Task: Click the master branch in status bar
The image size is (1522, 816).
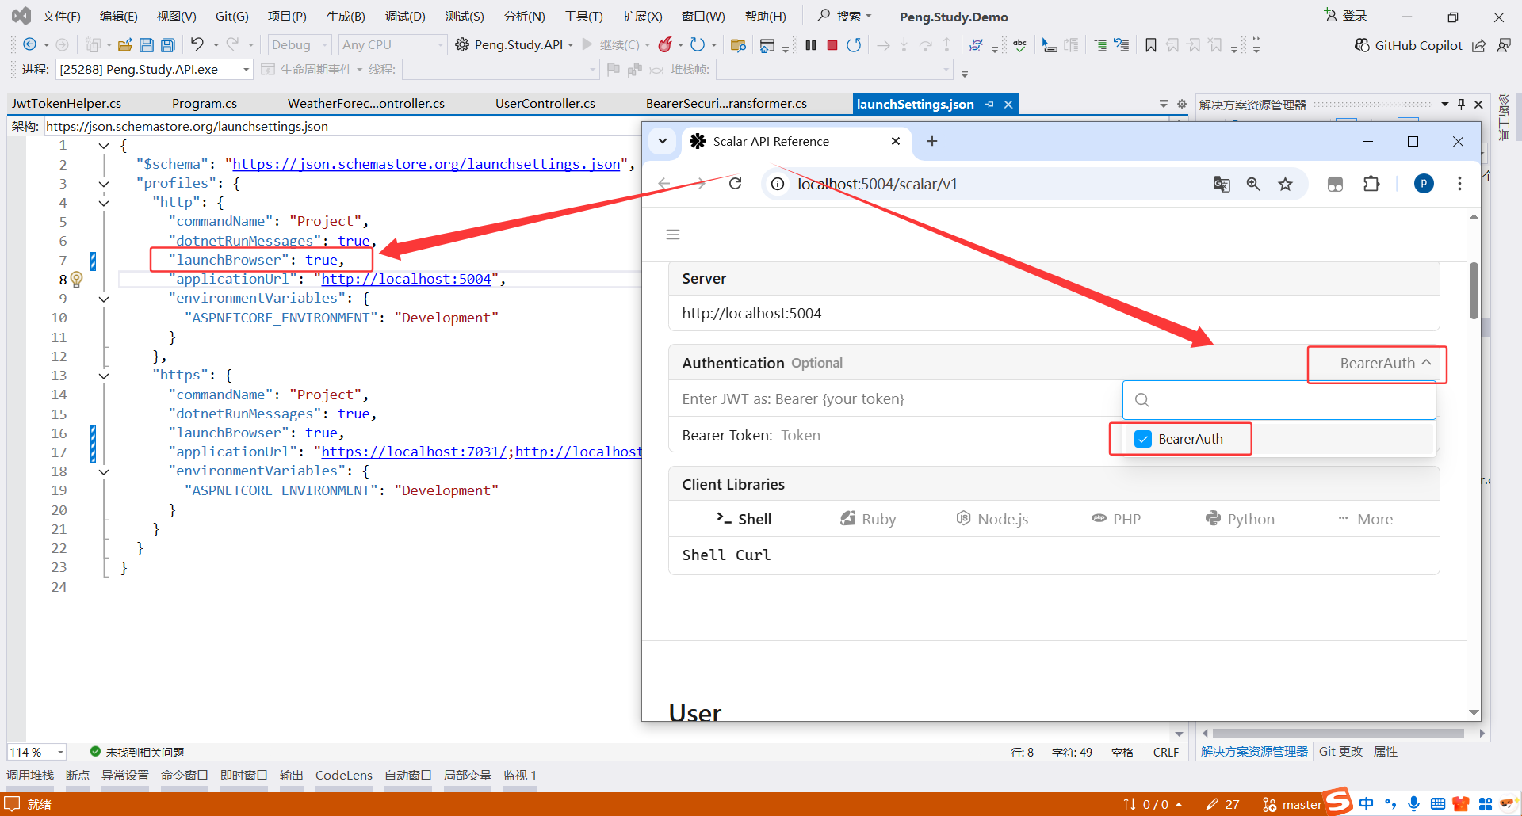Action: coord(1292,804)
